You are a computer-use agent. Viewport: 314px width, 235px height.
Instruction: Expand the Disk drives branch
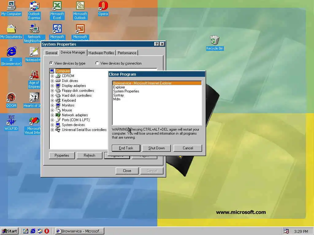tap(52, 81)
